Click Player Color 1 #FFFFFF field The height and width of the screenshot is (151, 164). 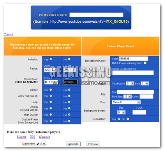pyautogui.click(x=51, y=82)
